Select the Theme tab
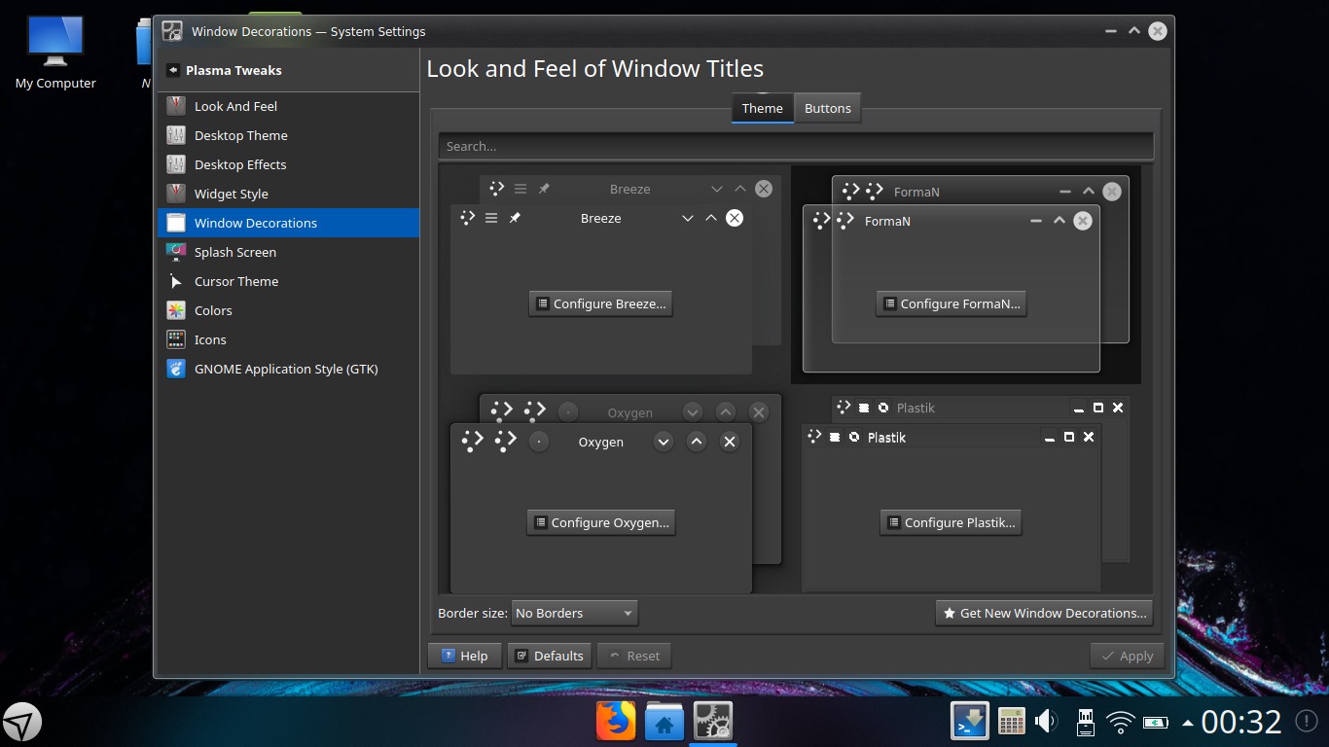Screen dimensions: 1329x747 762,108
